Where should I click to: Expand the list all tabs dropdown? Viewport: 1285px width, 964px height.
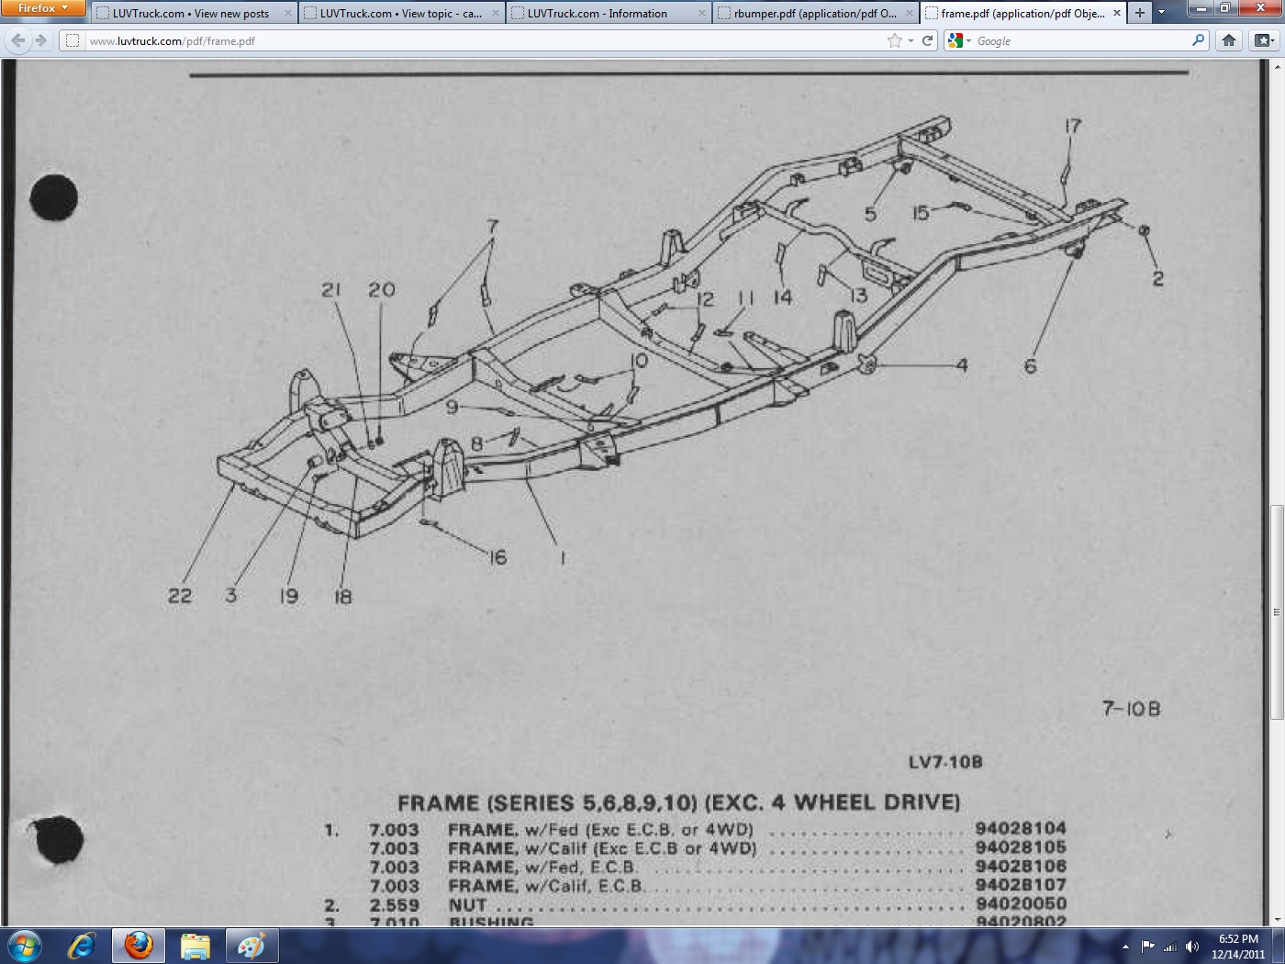point(1161,13)
